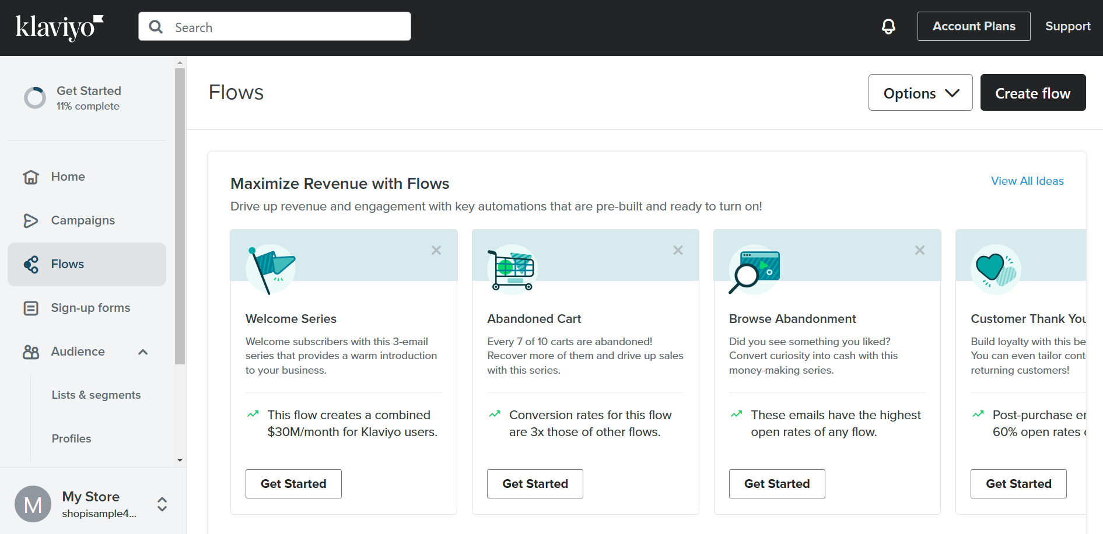
Task: Open the Get Started 11% complete item
Action: tap(72, 98)
